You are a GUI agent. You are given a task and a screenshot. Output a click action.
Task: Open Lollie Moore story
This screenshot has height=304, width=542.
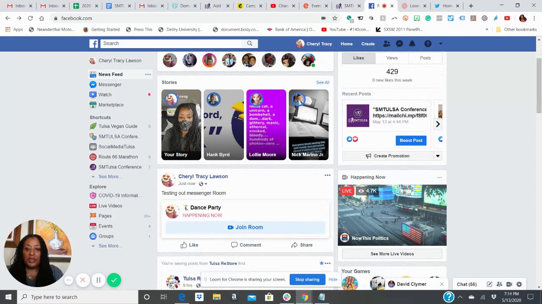pos(266,125)
